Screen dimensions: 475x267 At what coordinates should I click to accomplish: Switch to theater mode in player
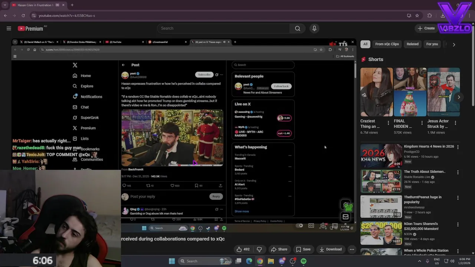(335, 225)
